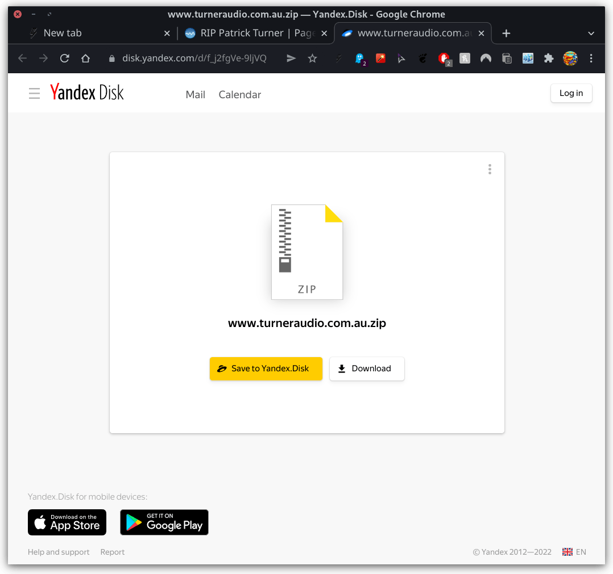Open the Yandex hamburger menu
Viewport: 613px width, 574px height.
[x=34, y=94]
